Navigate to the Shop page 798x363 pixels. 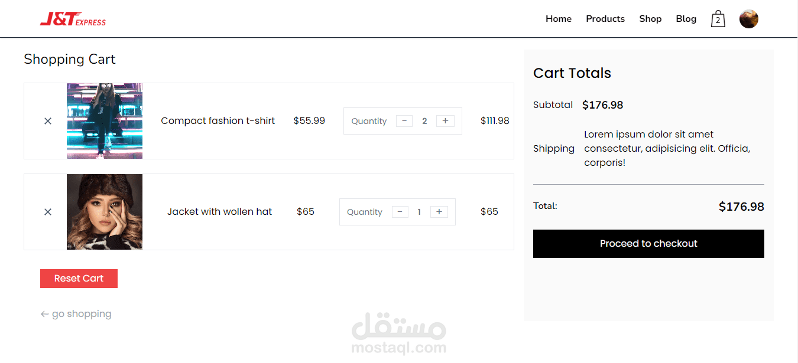(650, 19)
